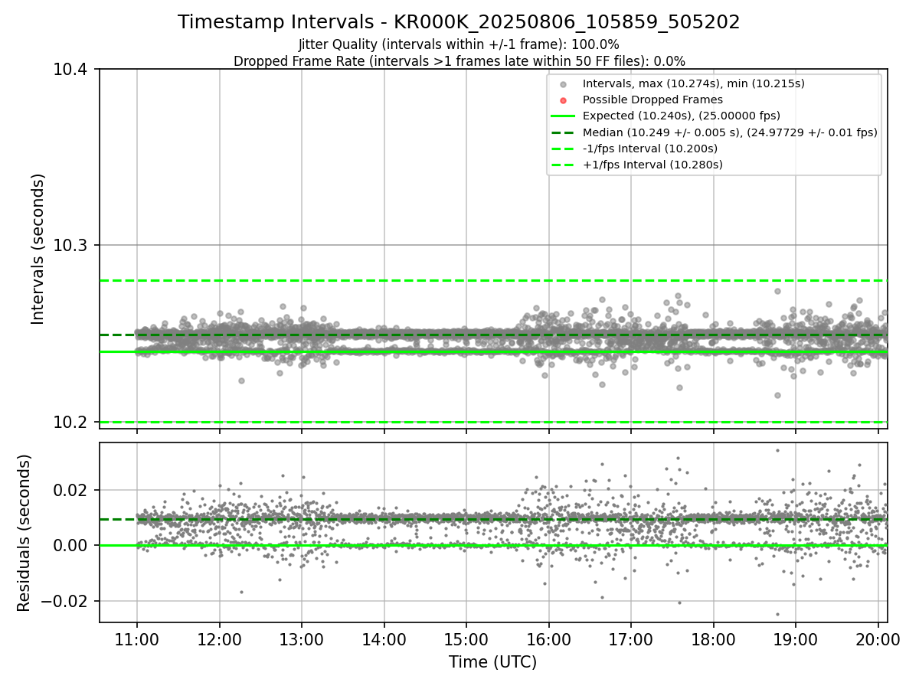Click the 10.2 y-axis tick label
The image size is (919, 689).
pos(72,423)
